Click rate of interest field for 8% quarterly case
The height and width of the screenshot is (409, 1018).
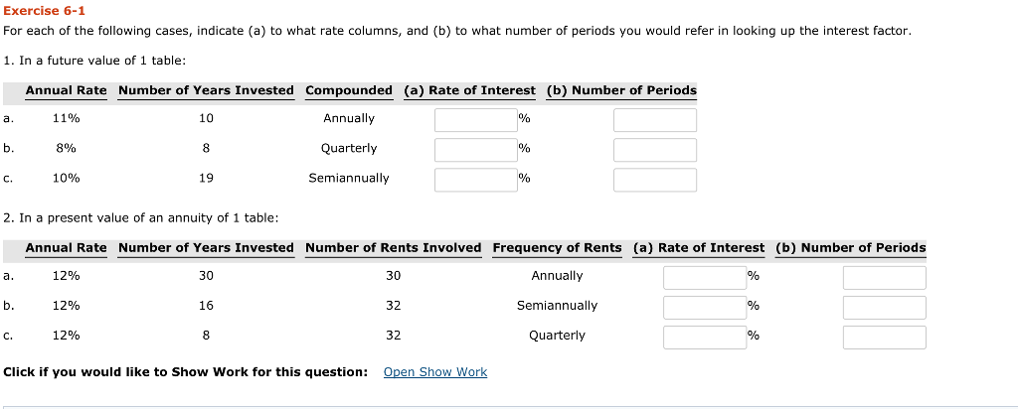coord(475,150)
